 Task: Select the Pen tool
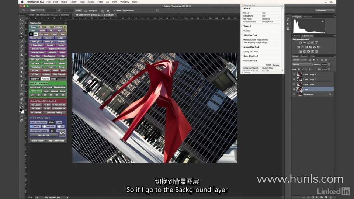pyautogui.click(x=22, y=81)
